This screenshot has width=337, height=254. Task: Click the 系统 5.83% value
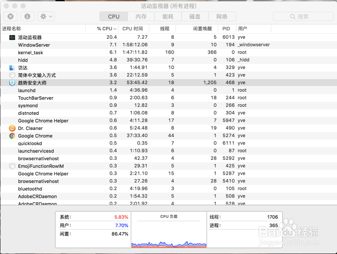coord(121,217)
